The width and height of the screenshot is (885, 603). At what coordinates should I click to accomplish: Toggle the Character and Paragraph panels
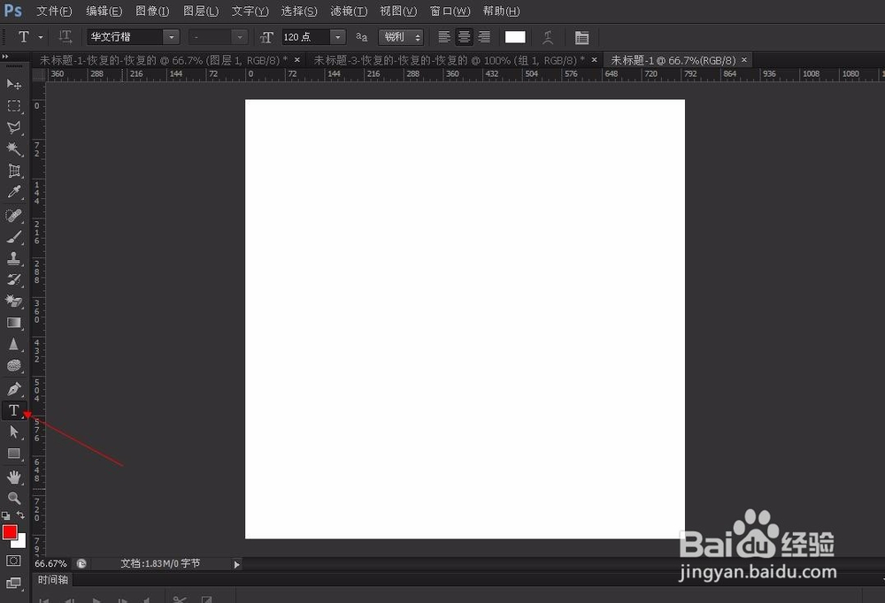tap(581, 38)
